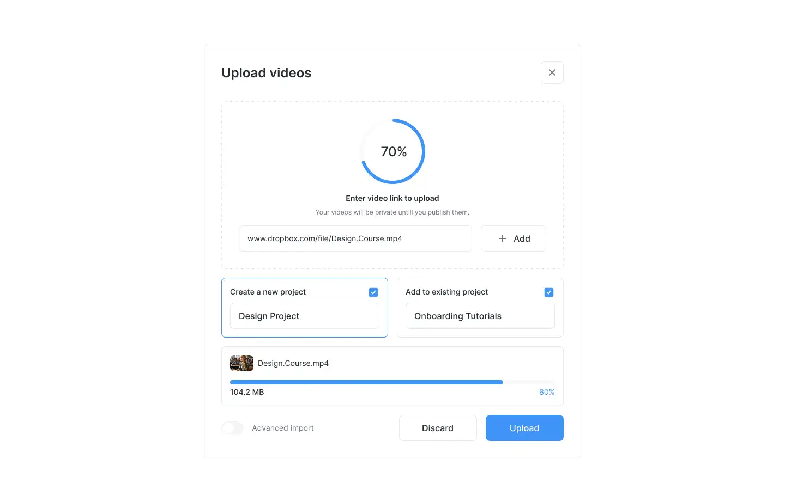The image size is (785, 502).
Task: Click the Add button next to the link
Action: [x=513, y=238]
